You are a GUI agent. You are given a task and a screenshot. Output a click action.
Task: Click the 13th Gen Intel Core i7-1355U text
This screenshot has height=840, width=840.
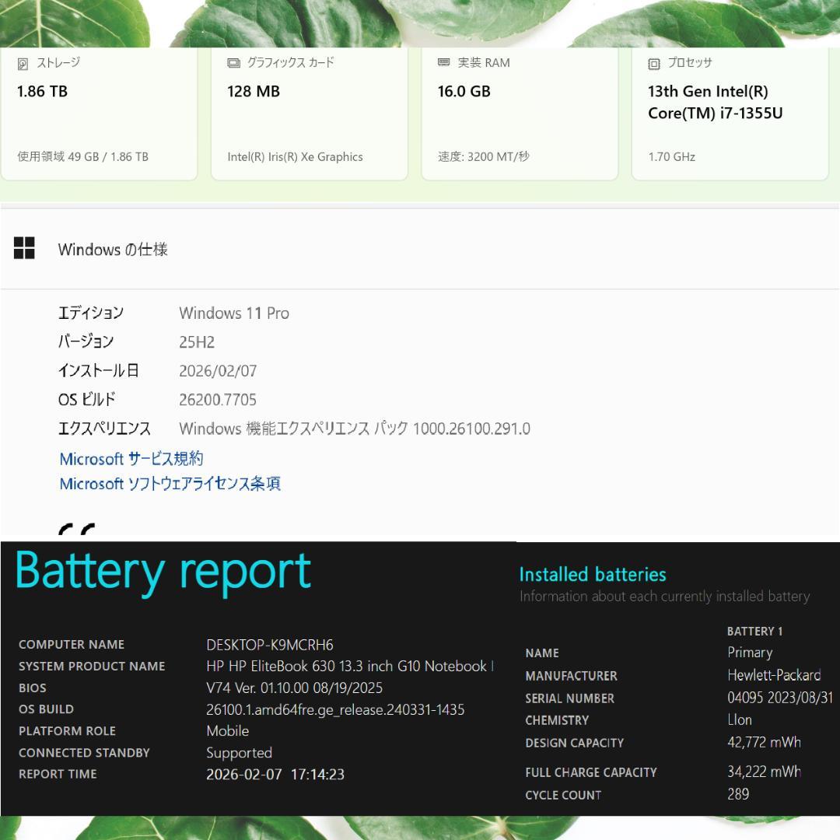click(713, 102)
